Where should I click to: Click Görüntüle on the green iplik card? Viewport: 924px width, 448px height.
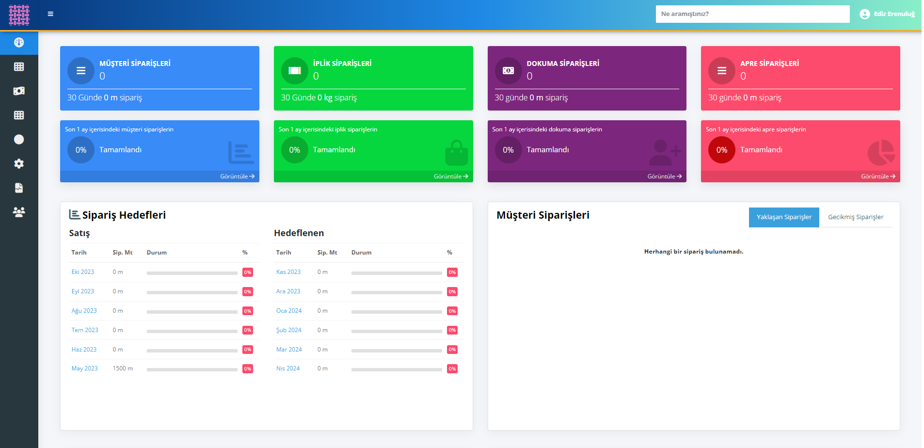tap(450, 176)
